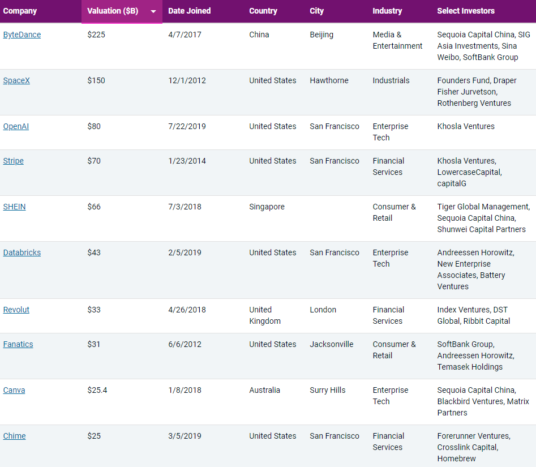Click the SHEIN company link
This screenshot has height=467, width=536.
click(14, 207)
